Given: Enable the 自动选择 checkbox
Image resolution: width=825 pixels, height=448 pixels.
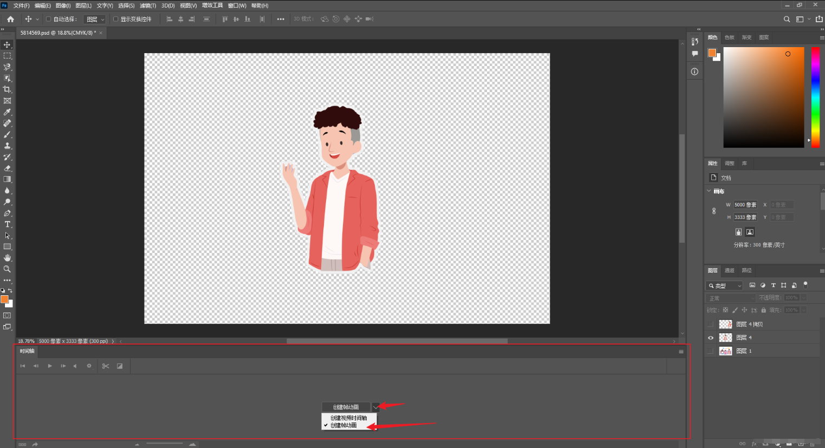Looking at the screenshot, I should pos(48,19).
